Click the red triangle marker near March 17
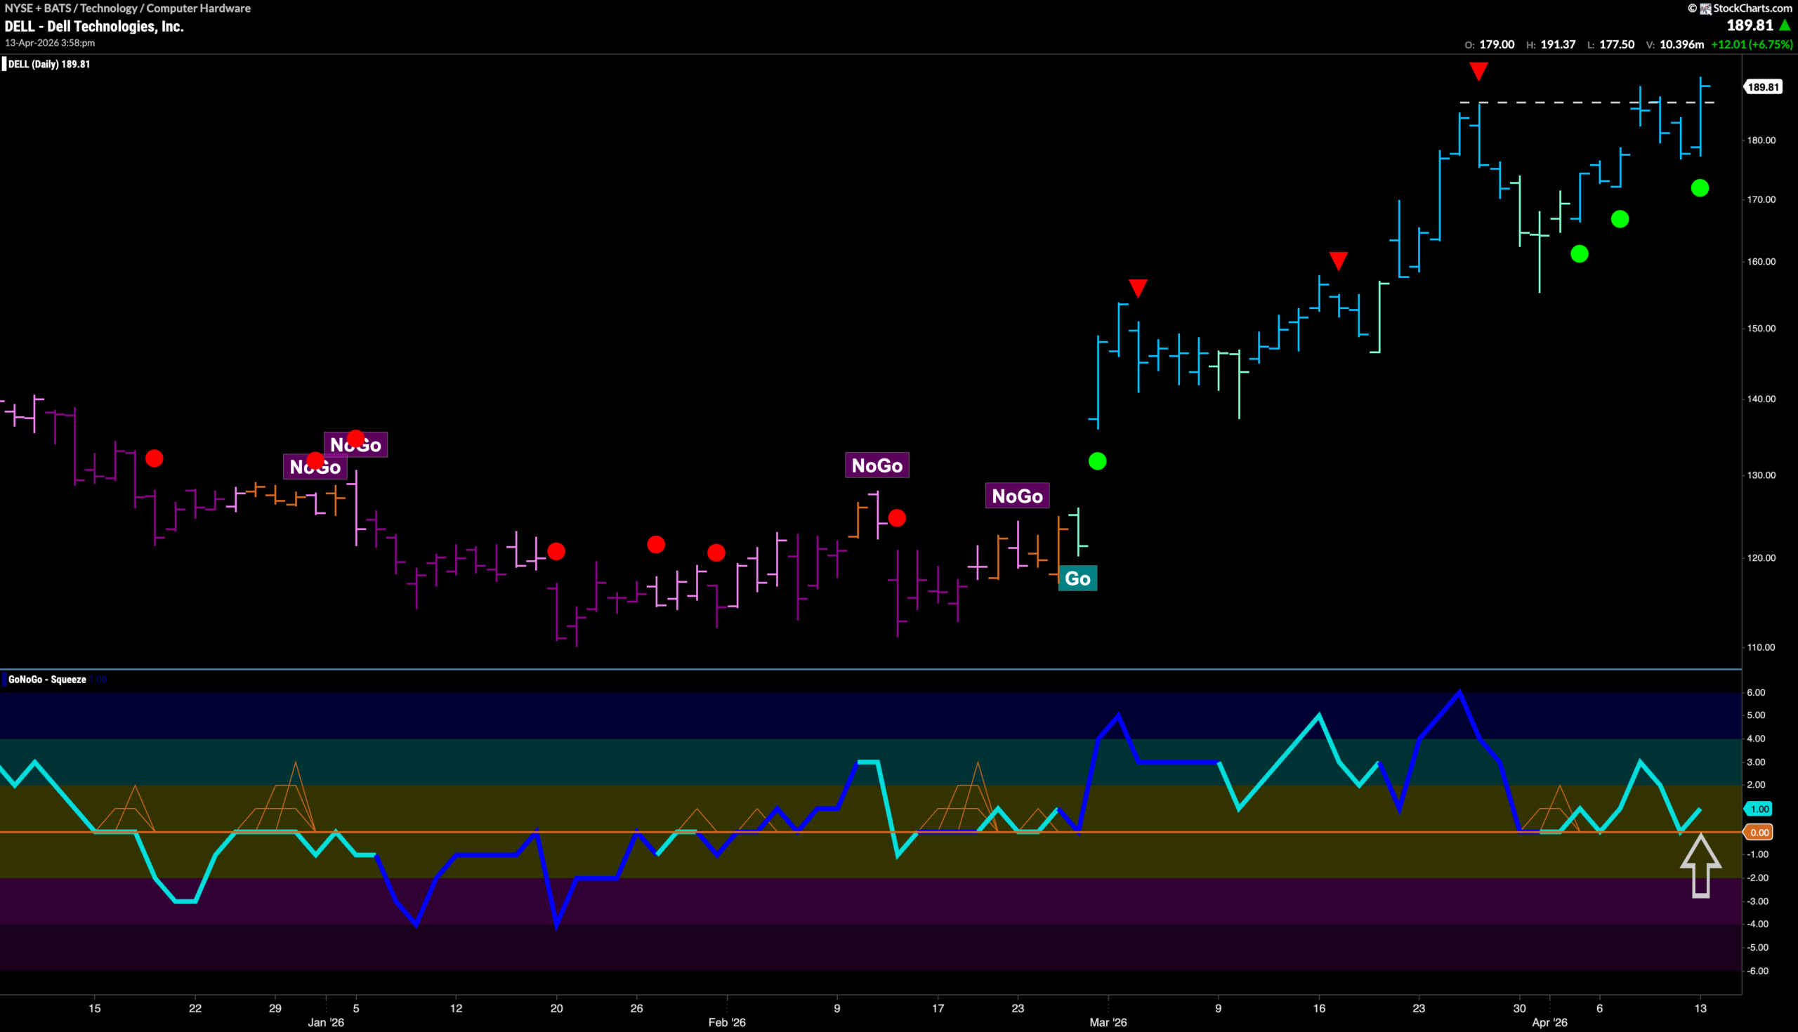Viewport: 1798px width, 1032px height. pyautogui.click(x=1338, y=261)
